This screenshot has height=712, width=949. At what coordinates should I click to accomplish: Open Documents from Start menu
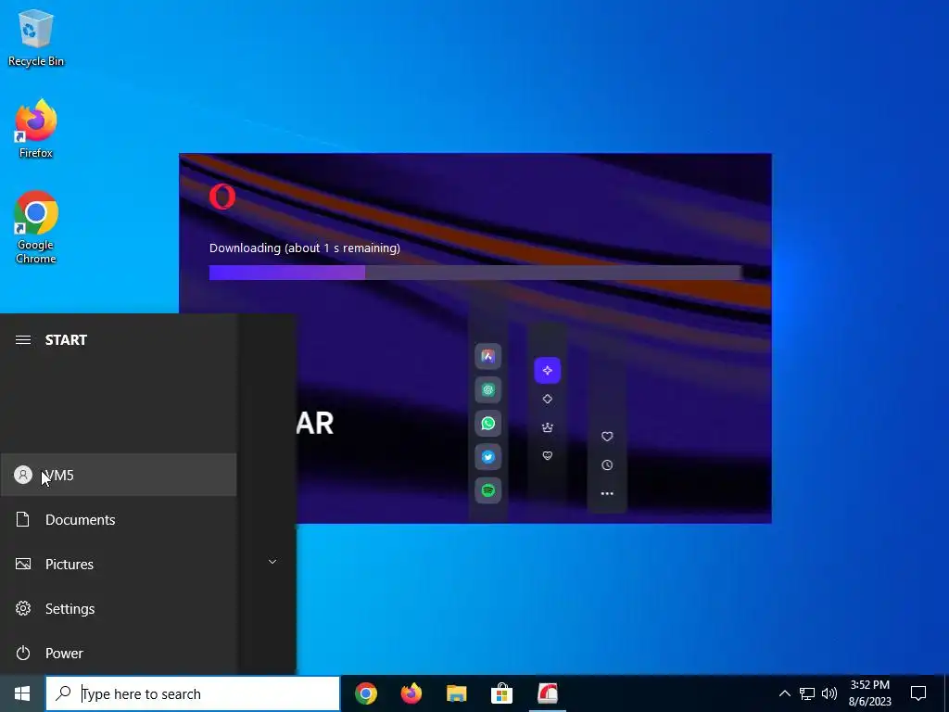118,519
